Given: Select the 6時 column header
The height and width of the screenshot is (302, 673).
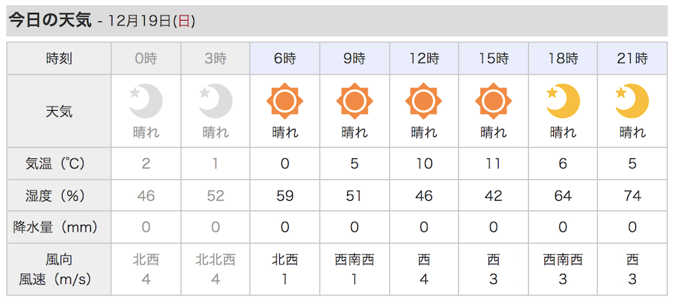Looking at the screenshot, I should coord(285,58).
